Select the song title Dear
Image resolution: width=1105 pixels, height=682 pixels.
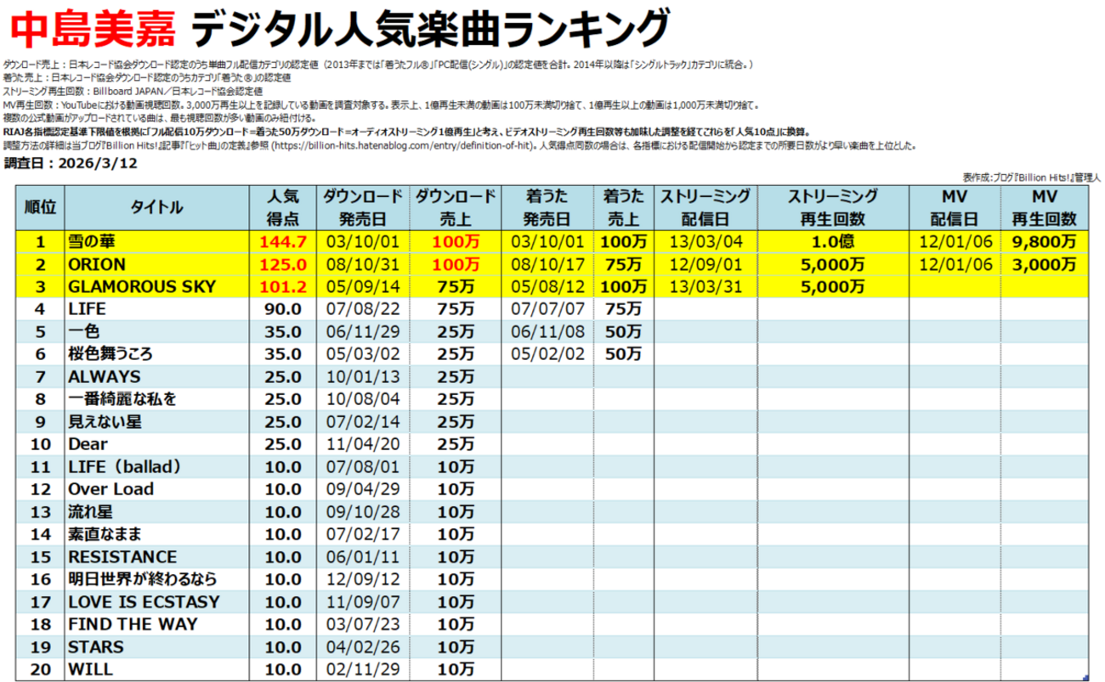click(89, 444)
